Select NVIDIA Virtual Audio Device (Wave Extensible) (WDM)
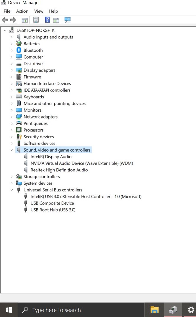This screenshot has height=317, width=196. 82,163
